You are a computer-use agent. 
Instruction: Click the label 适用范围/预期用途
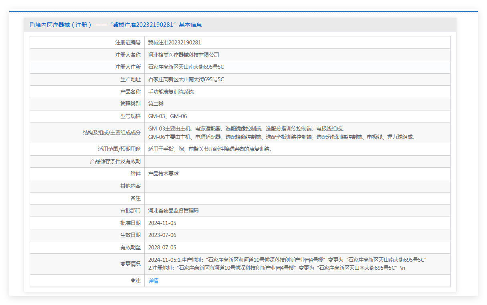click(119, 149)
